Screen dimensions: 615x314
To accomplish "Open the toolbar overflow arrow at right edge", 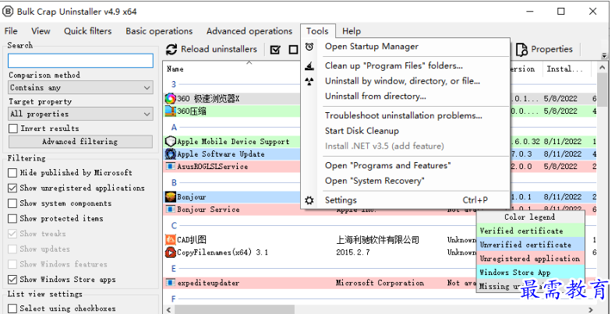I will coord(604,56).
